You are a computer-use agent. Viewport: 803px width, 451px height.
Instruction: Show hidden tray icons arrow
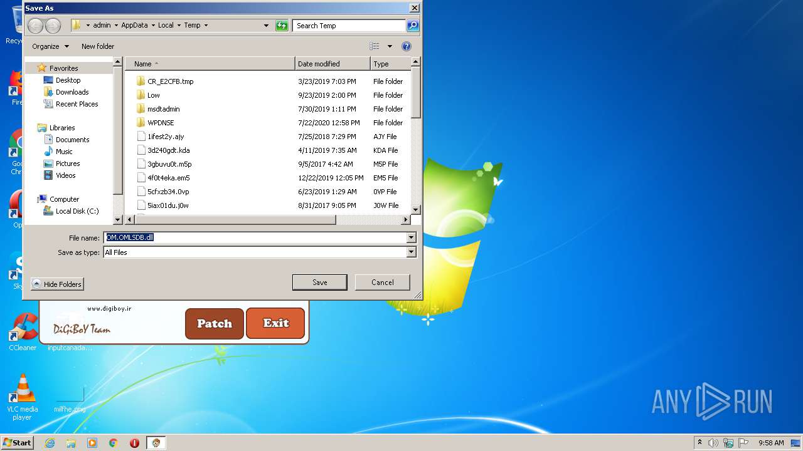699,443
